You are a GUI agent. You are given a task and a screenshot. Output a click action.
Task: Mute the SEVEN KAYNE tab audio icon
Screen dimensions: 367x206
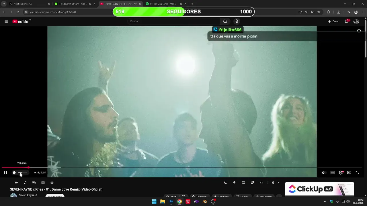(135, 4)
